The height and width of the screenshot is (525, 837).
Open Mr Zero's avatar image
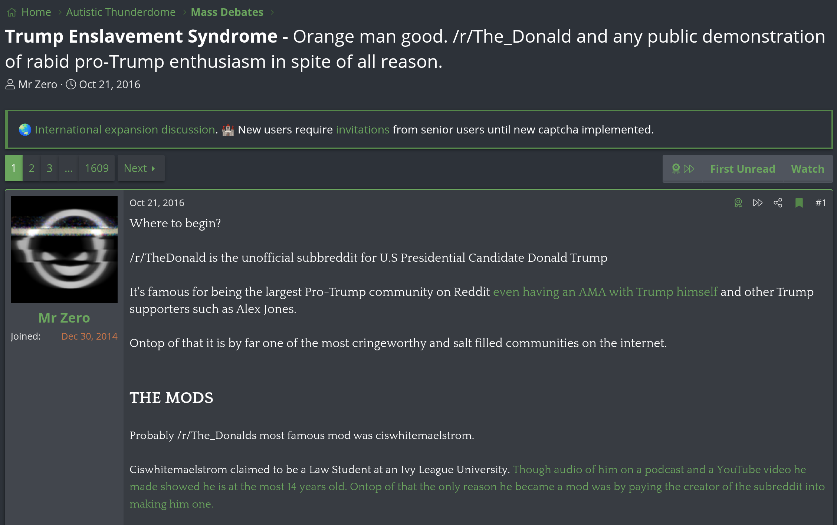tap(64, 250)
